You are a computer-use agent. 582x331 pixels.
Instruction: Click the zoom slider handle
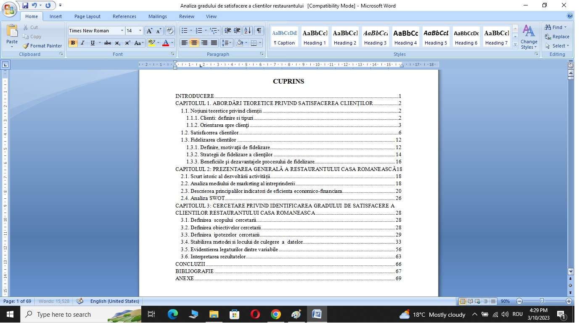pyautogui.click(x=542, y=301)
